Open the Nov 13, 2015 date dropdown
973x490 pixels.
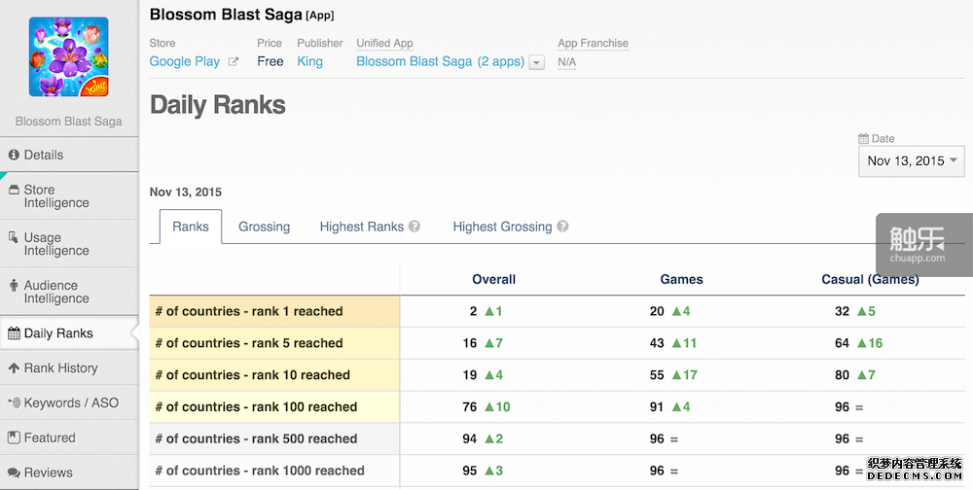(912, 161)
